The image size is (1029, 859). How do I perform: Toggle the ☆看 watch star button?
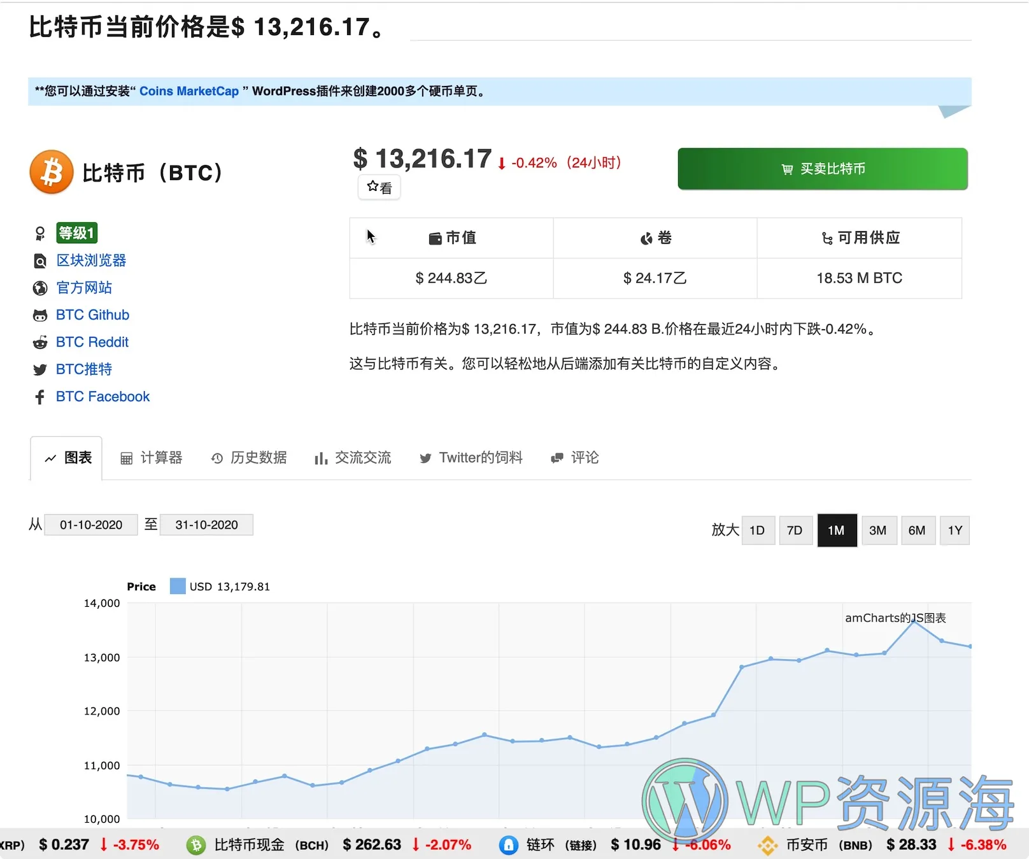[x=379, y=187]
